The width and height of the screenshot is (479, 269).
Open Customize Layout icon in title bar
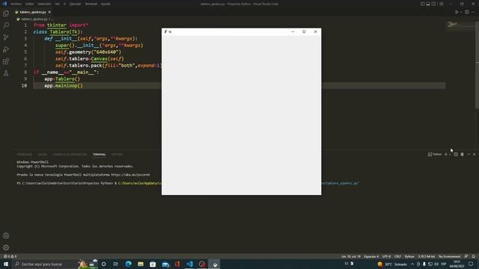click(x=442, y=4)
